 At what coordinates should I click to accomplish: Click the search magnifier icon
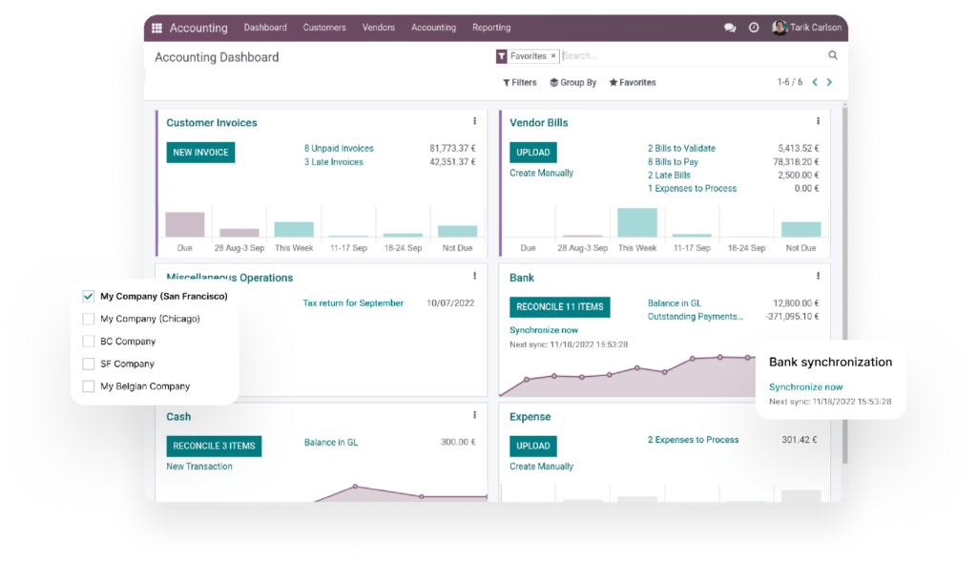[832, 55]
